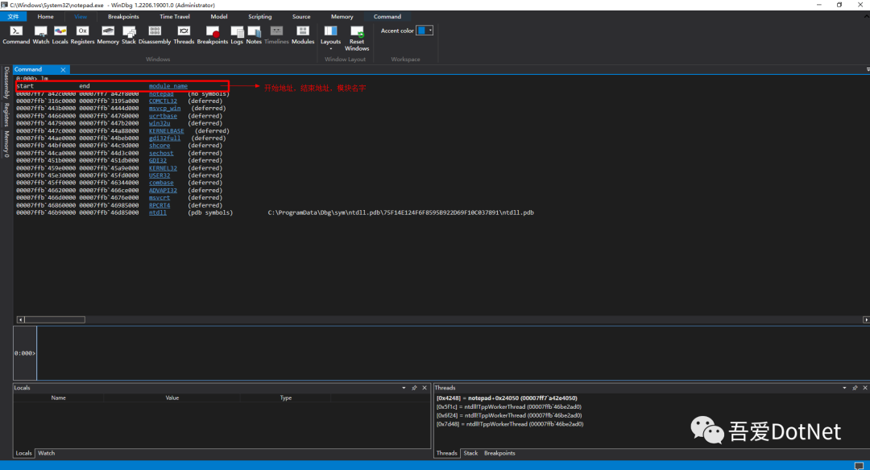870x470 pixels.
Task: Open the Accent color dropdown arrow
Action: [x=430, y=31]
